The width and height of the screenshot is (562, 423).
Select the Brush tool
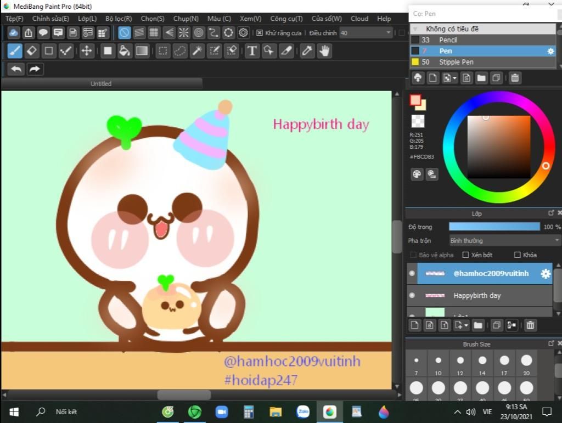pyautogui.click(x=15, y=51)
